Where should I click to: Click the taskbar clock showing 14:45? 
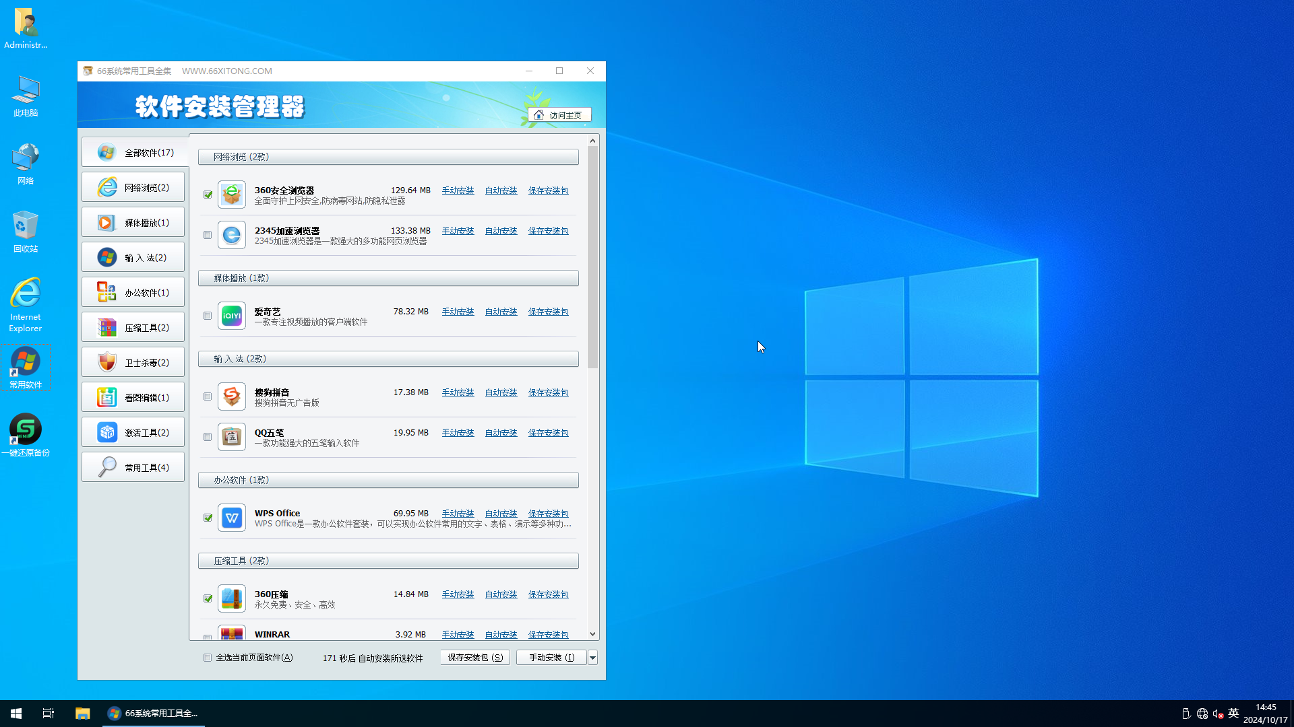coord(1265,714)
